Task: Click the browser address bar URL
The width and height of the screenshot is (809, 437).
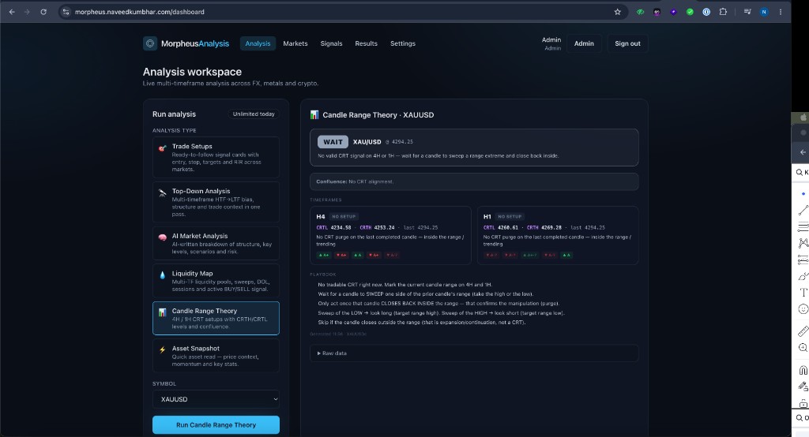Action: point(139,12)
